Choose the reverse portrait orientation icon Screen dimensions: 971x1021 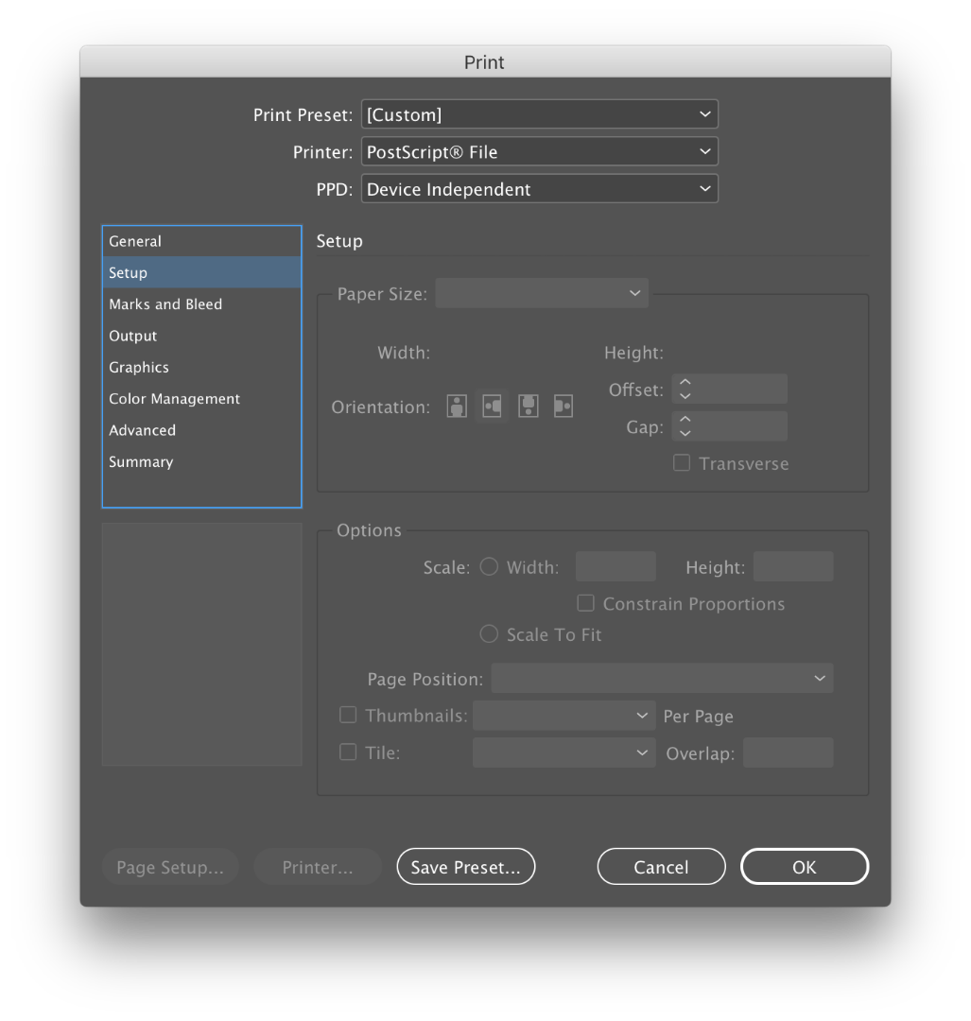tap(529, 407)
